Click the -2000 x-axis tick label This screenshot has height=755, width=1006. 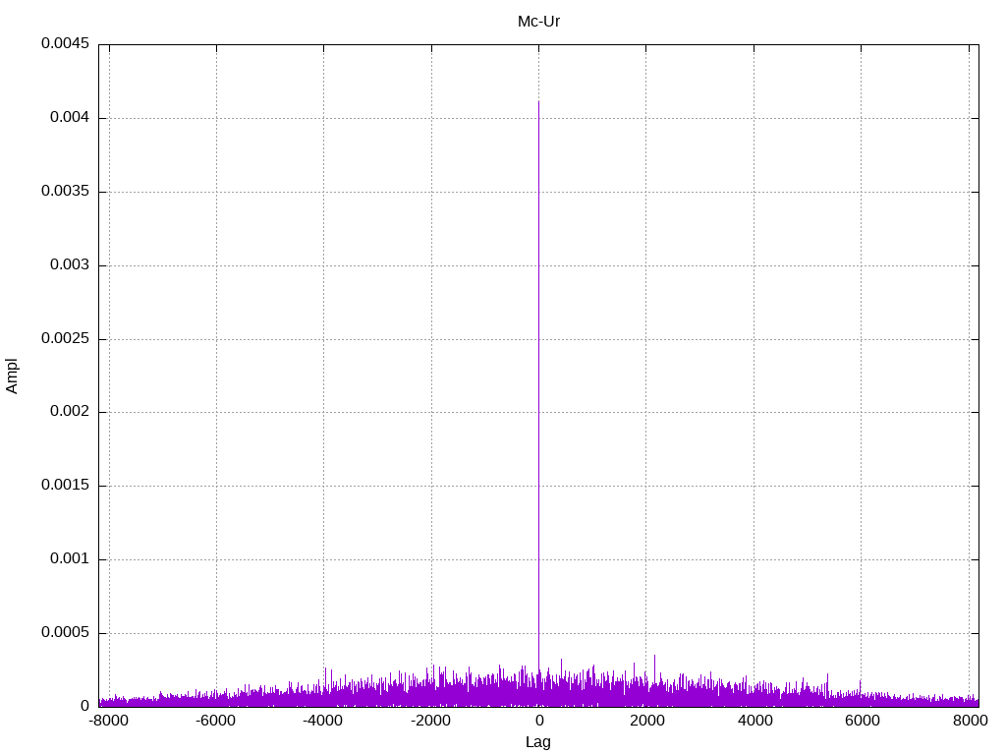click(x=430, y=720)
